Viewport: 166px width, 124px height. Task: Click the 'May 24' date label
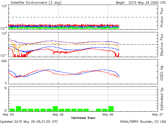point(8,114)
